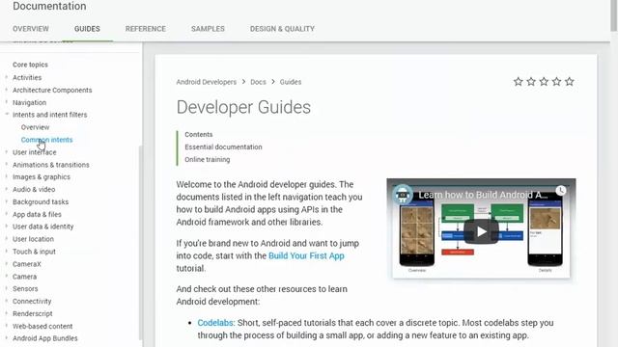Open the Activities topic
Screen dimensions: 618x347
point(27,77)
